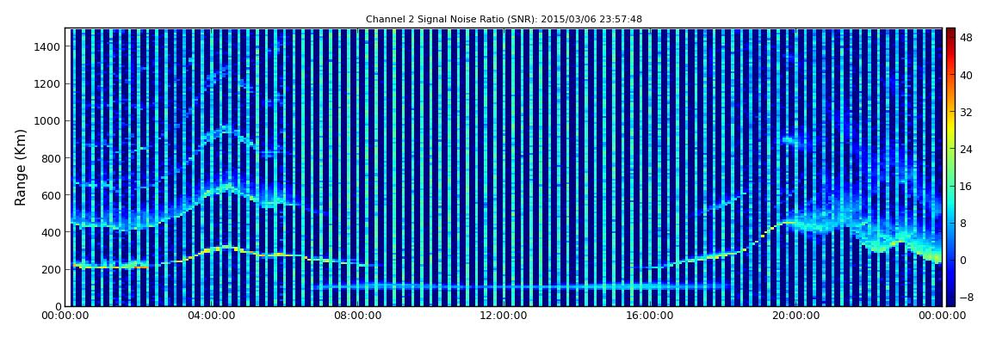Click the 400 range tick label
Screen dimensions: 990x350
tap(51, 233)
